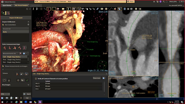Click the Min D. value 2.9 mm

(x=48, y=83)
